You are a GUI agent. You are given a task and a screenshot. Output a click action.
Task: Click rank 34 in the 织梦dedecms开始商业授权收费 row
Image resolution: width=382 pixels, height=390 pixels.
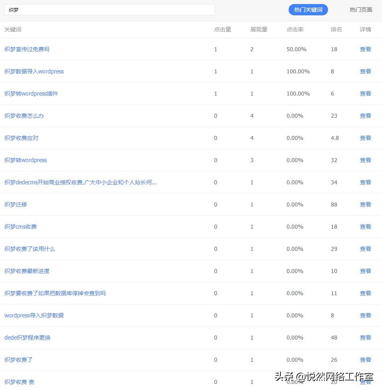(x=334, y=182)
